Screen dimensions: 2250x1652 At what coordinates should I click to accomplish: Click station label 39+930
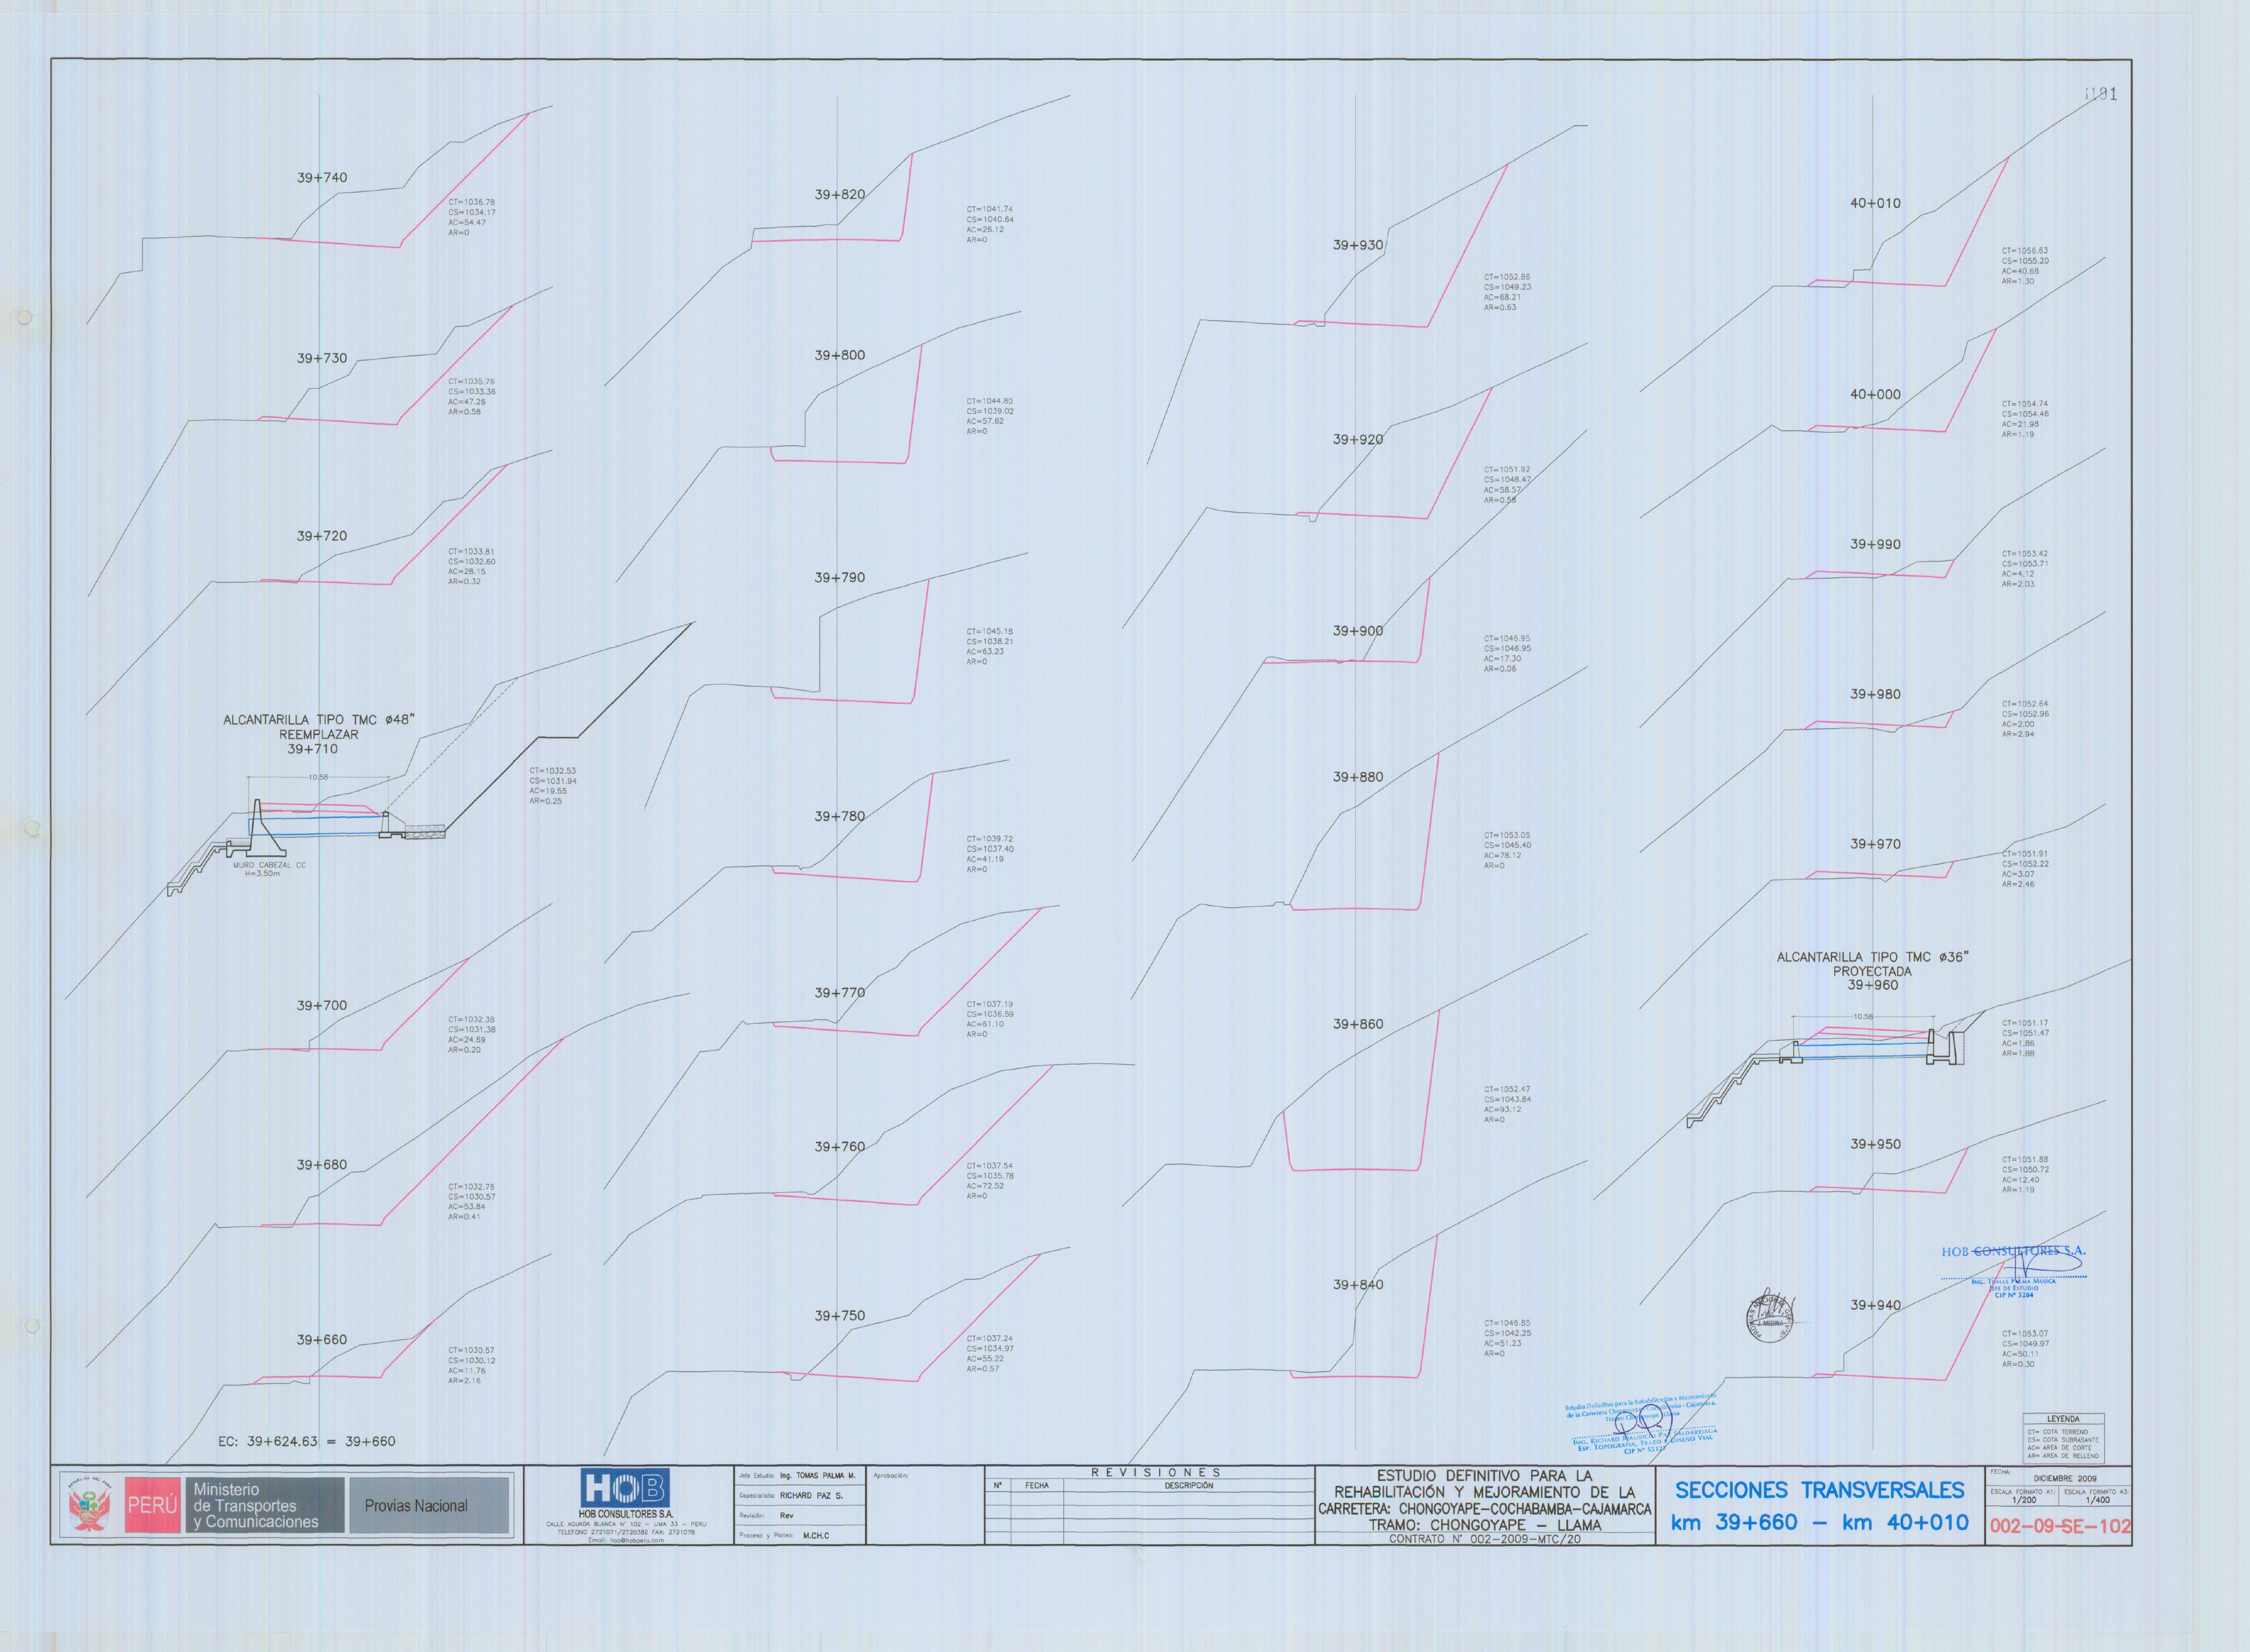[1358, 245]
